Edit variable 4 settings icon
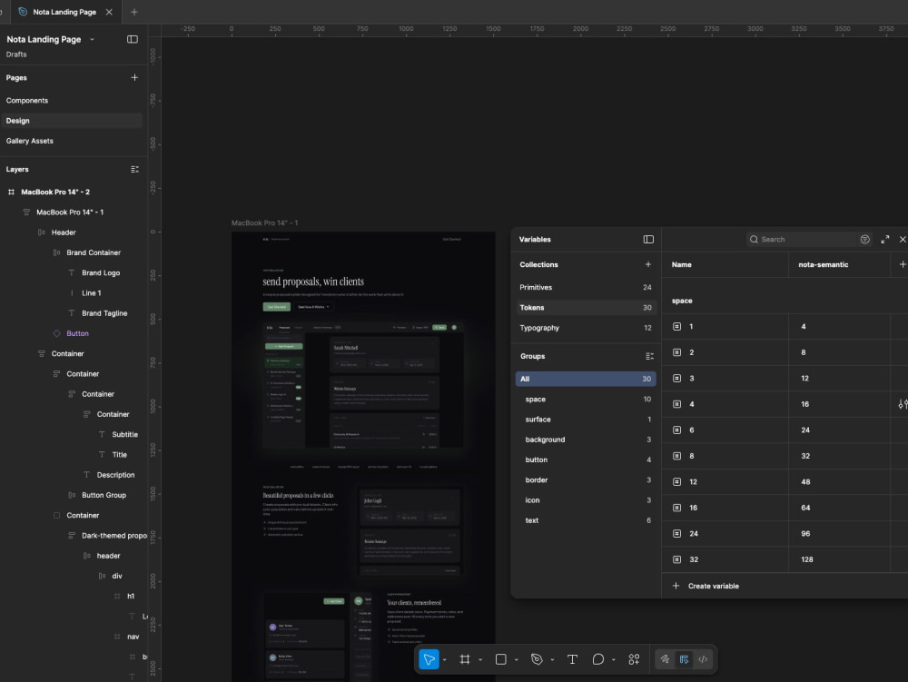The image size is (908, 682). tap(903, 404)
